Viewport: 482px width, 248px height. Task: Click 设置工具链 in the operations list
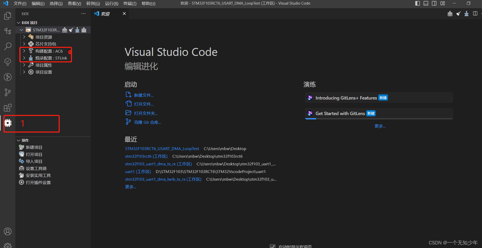click(36, 168)
